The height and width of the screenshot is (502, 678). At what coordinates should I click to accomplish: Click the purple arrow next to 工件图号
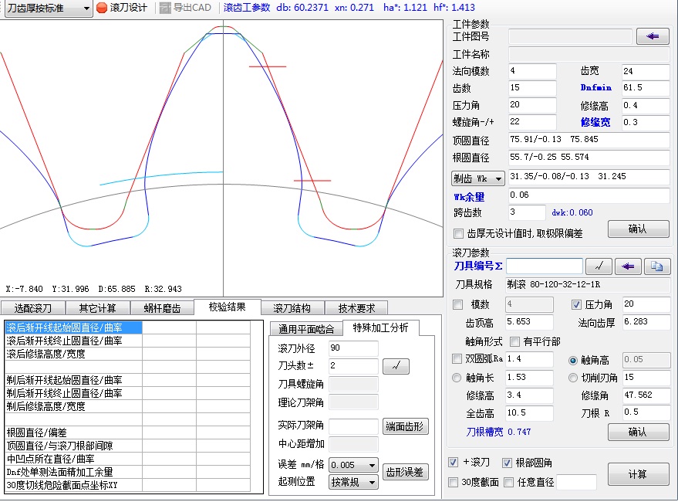pos(652,36)
